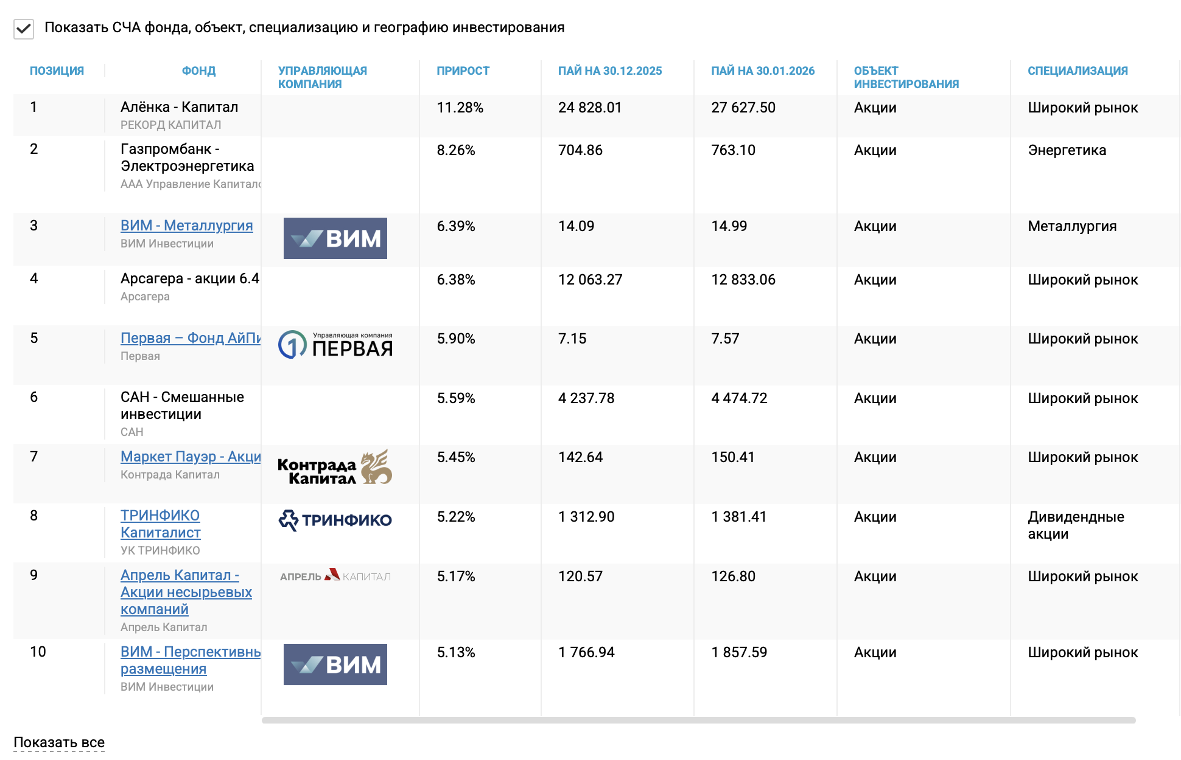Viewport: 1181px width, 760px height.
Task: Click the ВИМ logo in row 10
Action: click(x=335, y=665)
